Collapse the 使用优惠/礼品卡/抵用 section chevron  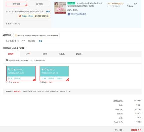[x=26, y=48]
